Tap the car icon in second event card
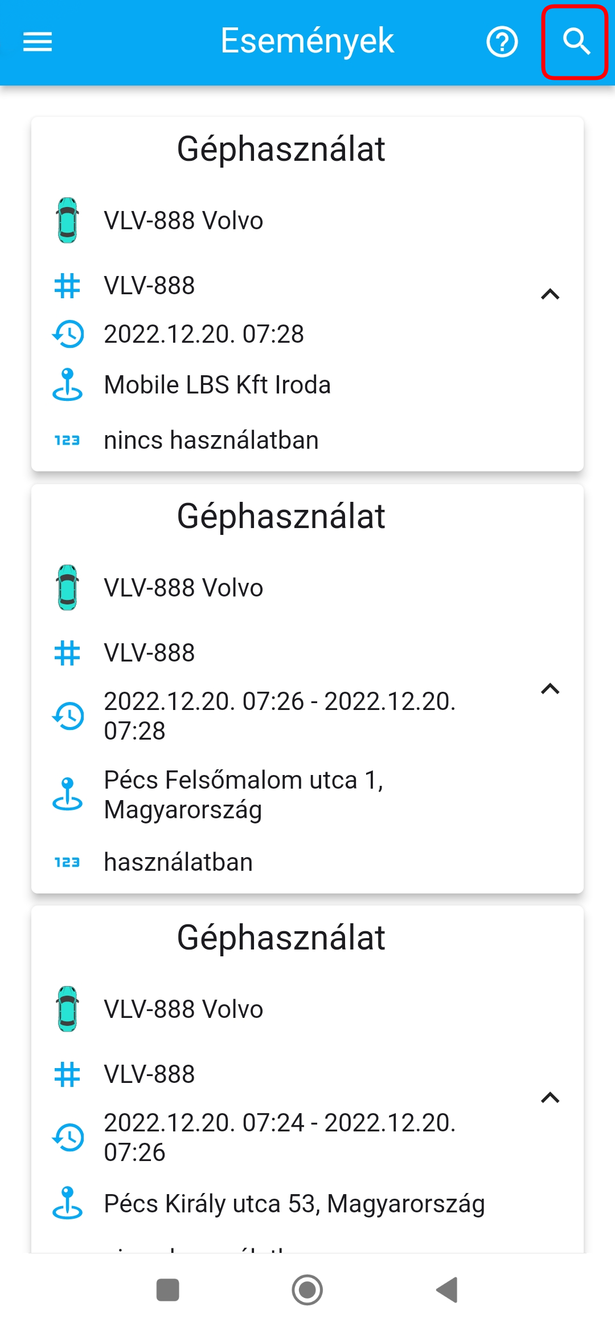The width and height of the screenshot is (615, 1327). 68,588
